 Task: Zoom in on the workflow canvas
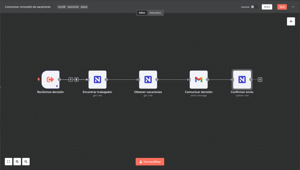(17, 162)
